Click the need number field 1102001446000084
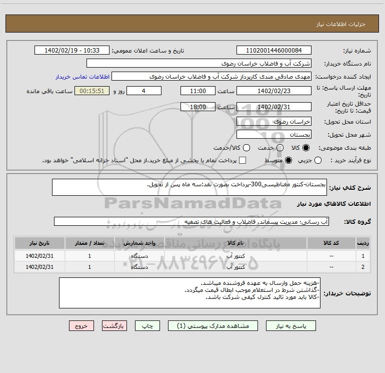The width and height of the screenshot is (385, 373). pos(274,51)
